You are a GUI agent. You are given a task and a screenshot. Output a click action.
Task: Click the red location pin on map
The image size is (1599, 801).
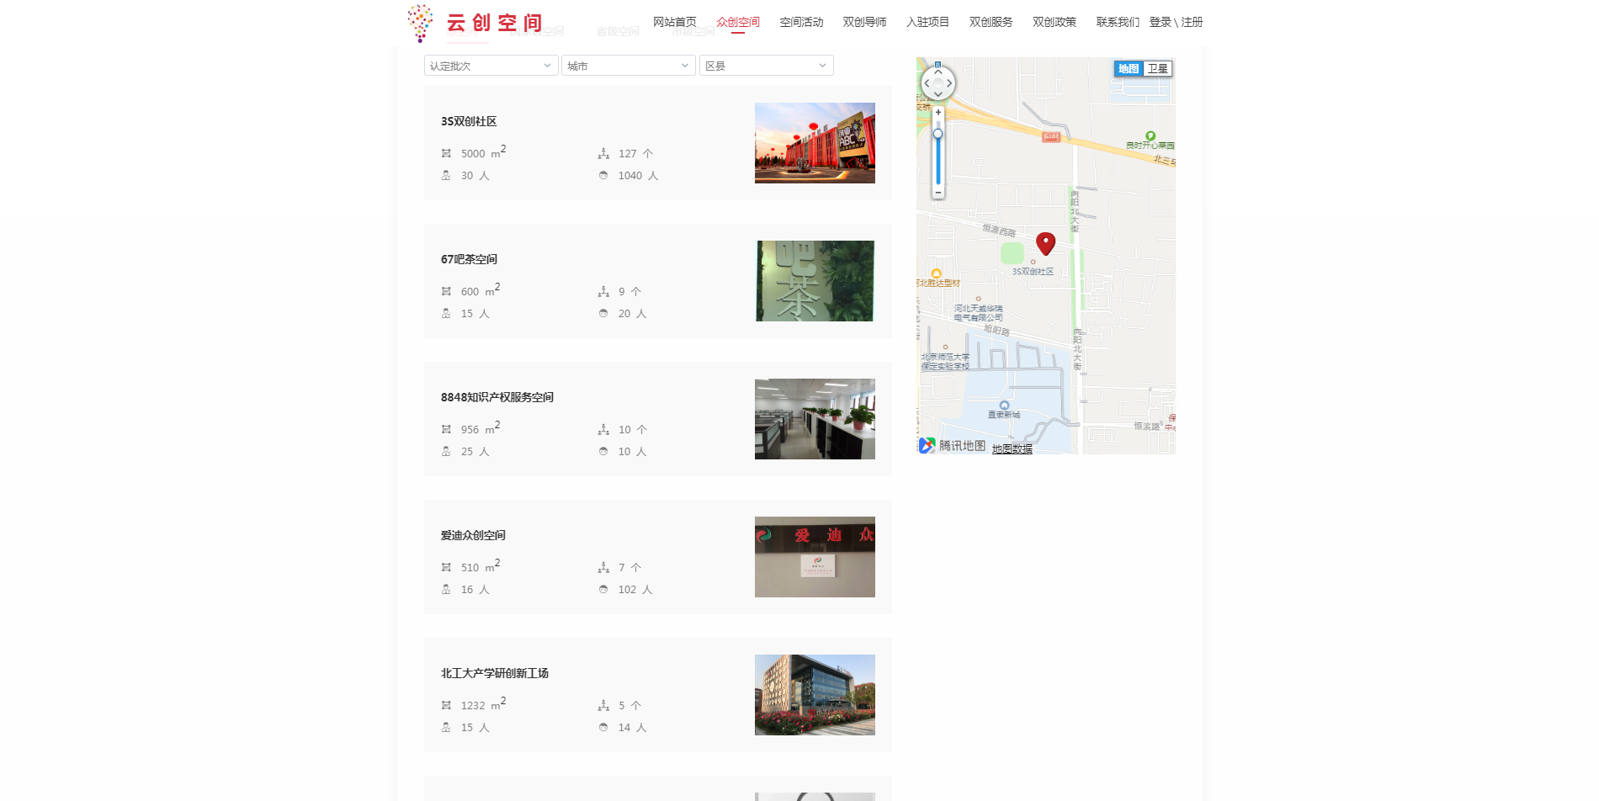[1045, 242]
